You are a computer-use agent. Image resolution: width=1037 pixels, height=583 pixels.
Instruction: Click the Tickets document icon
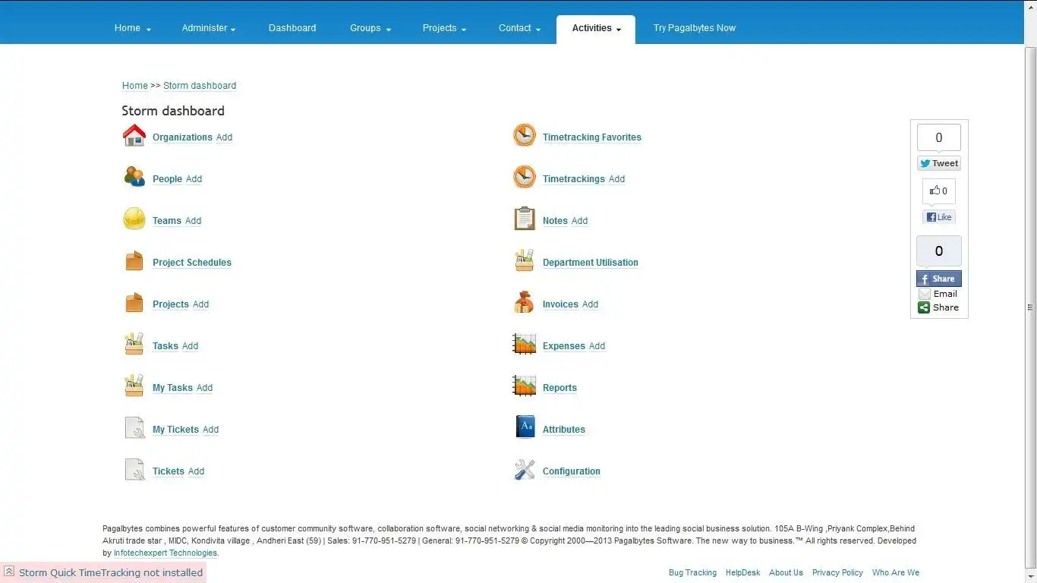[x=134, y=469]
